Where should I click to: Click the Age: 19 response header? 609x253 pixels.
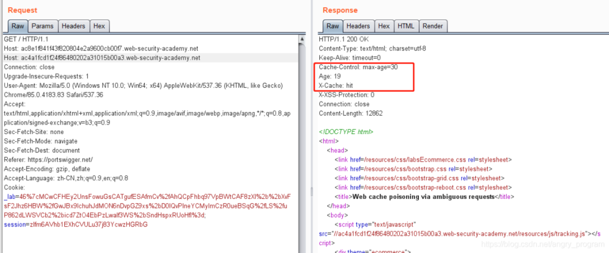point(330,76)
